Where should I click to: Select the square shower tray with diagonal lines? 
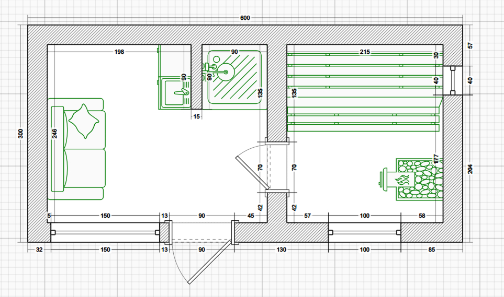tap(234, 77)
